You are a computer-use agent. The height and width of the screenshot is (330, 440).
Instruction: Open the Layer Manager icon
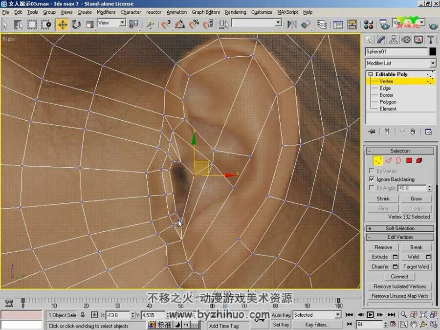pos(322,25)
